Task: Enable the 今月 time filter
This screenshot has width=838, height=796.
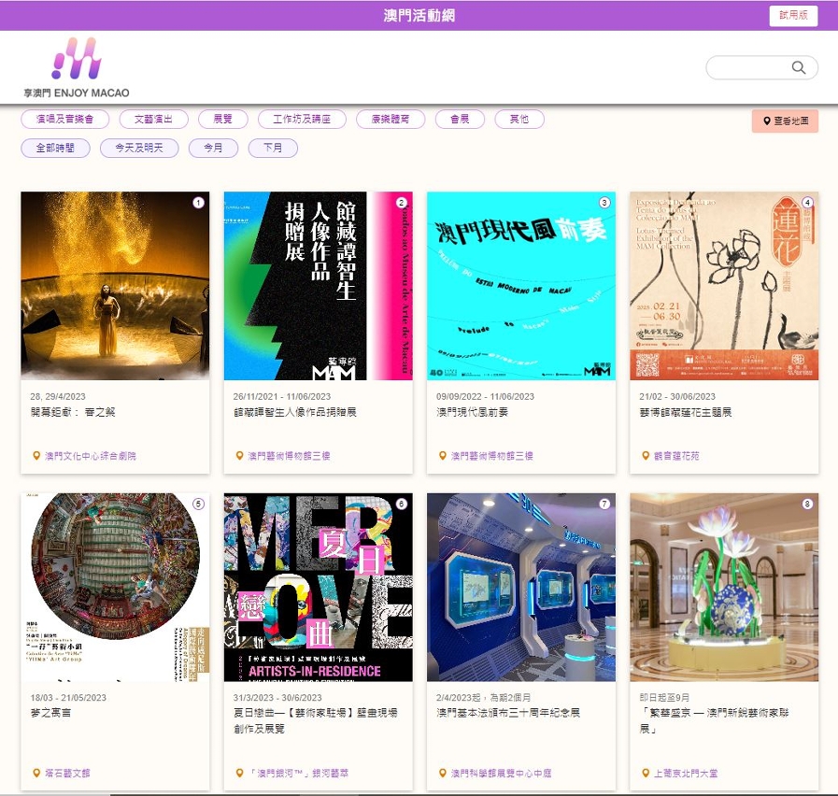Action: coord(213,149)
